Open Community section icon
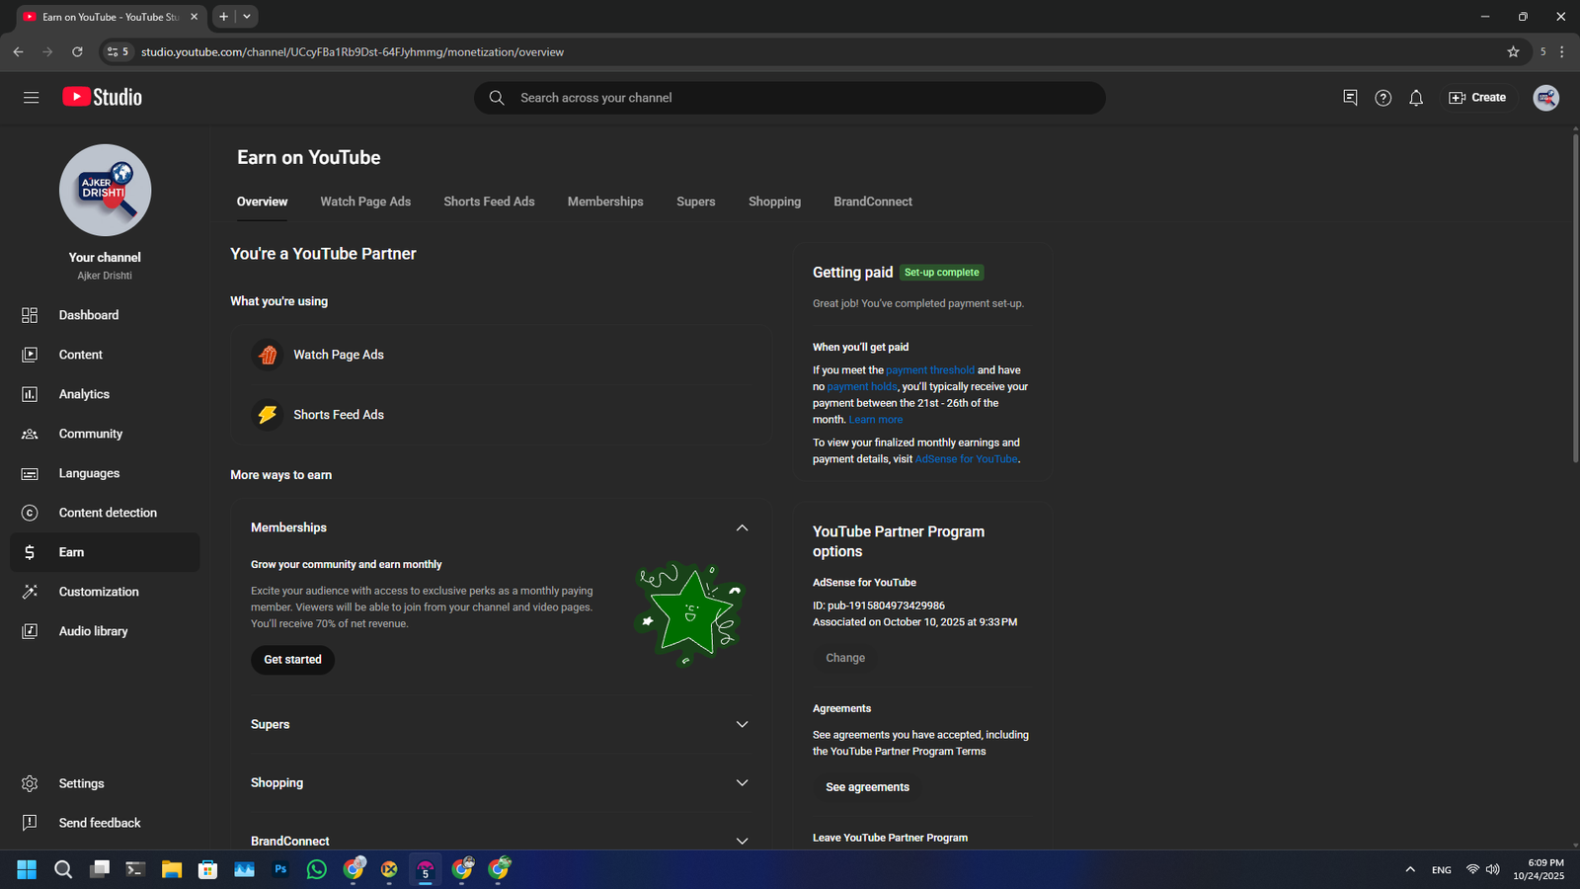The image size is (1580, 889). tap(30, 434)
